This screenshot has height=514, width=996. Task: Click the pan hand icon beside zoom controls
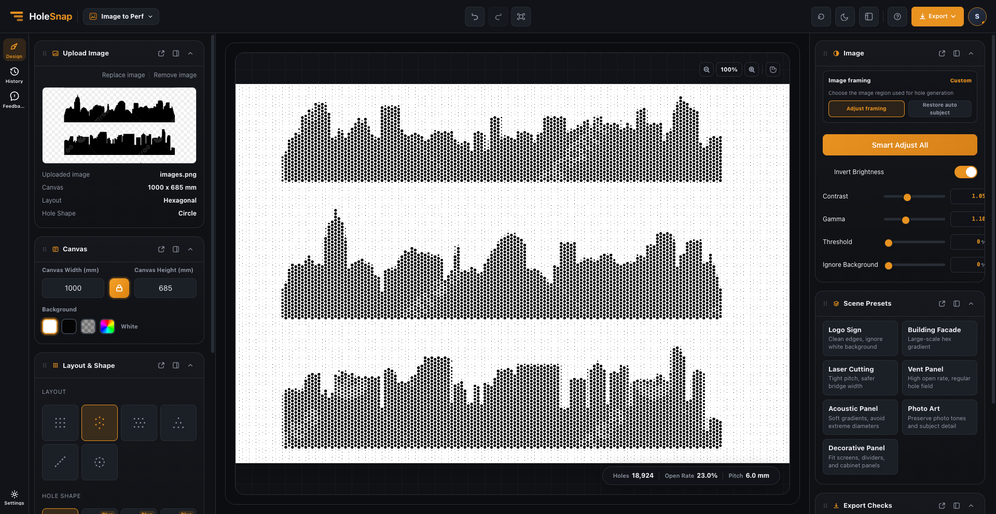click(773, 69)
